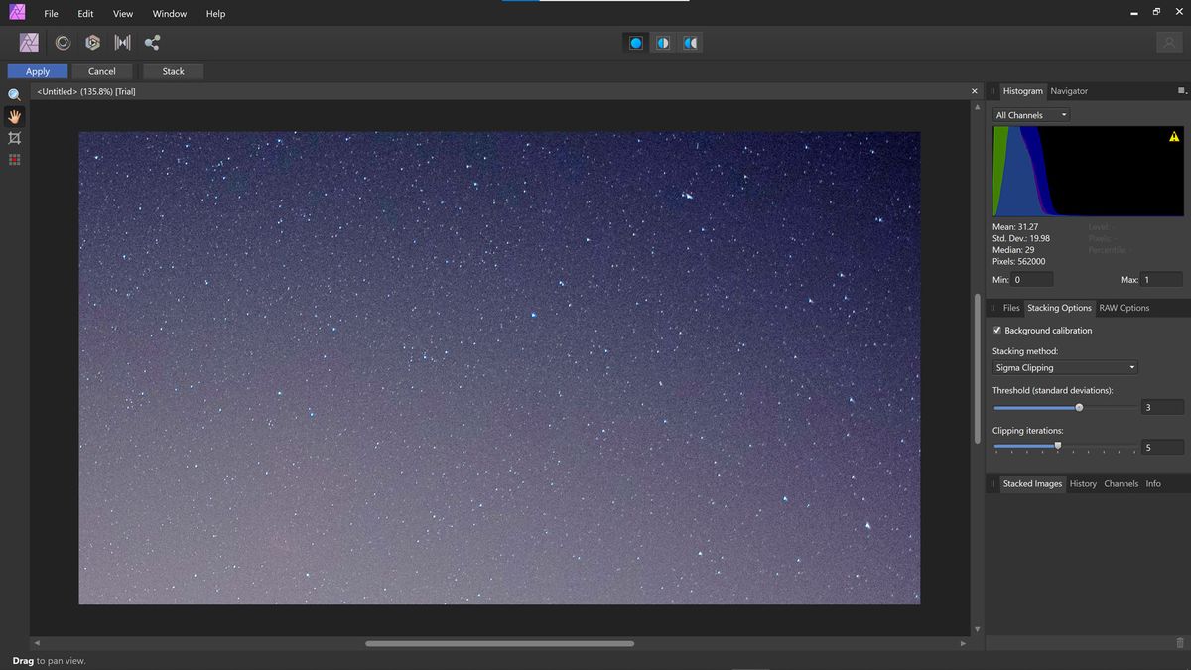This screenshot has width=1191, height=670.
Task: Open the Photo persona
Action: (x=28, y=42)
